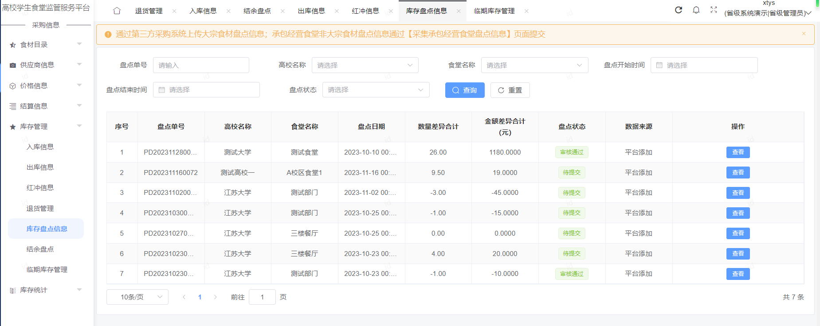The height and width of the screenshot is (326, 820).
Task: Open 出库信息 in the sidebar
Action: (40, 167)
